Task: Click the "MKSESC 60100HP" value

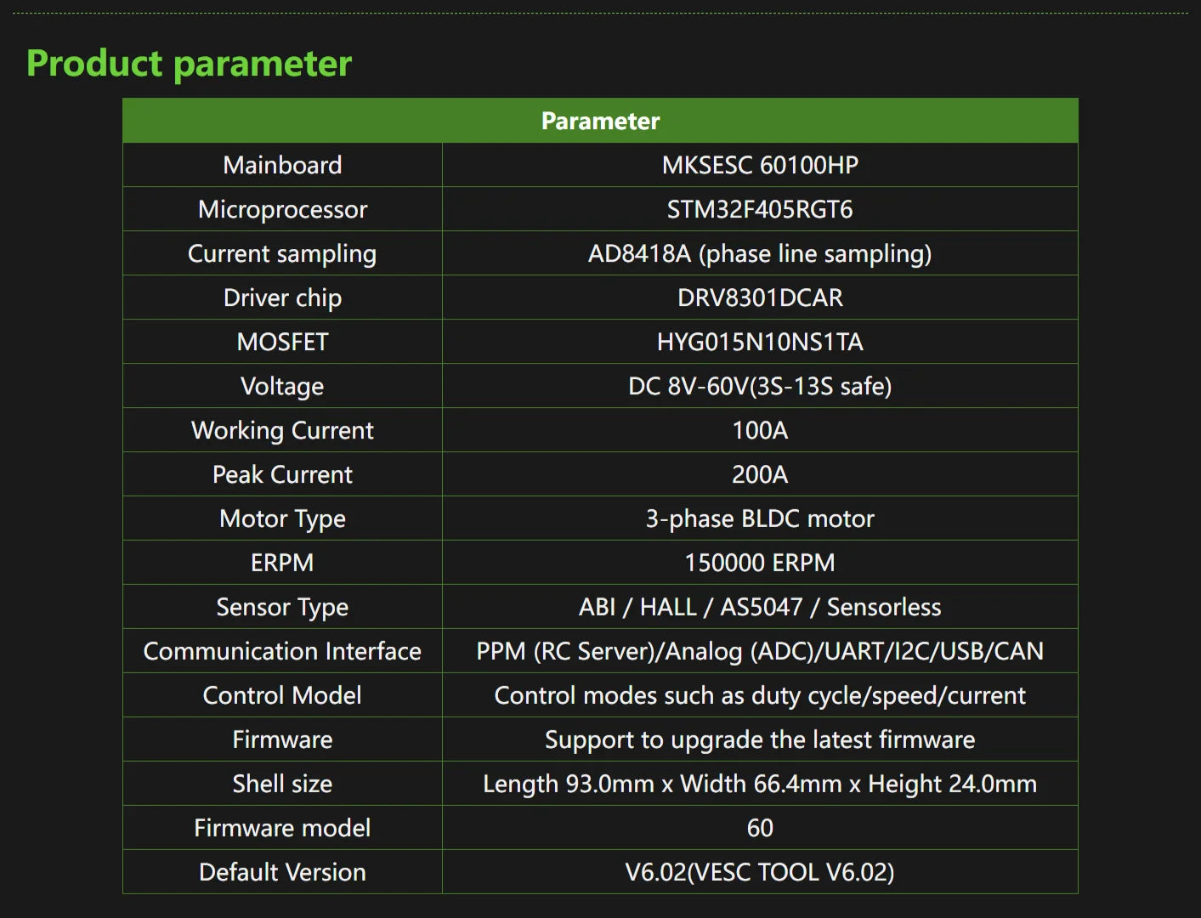Action: 760,165
